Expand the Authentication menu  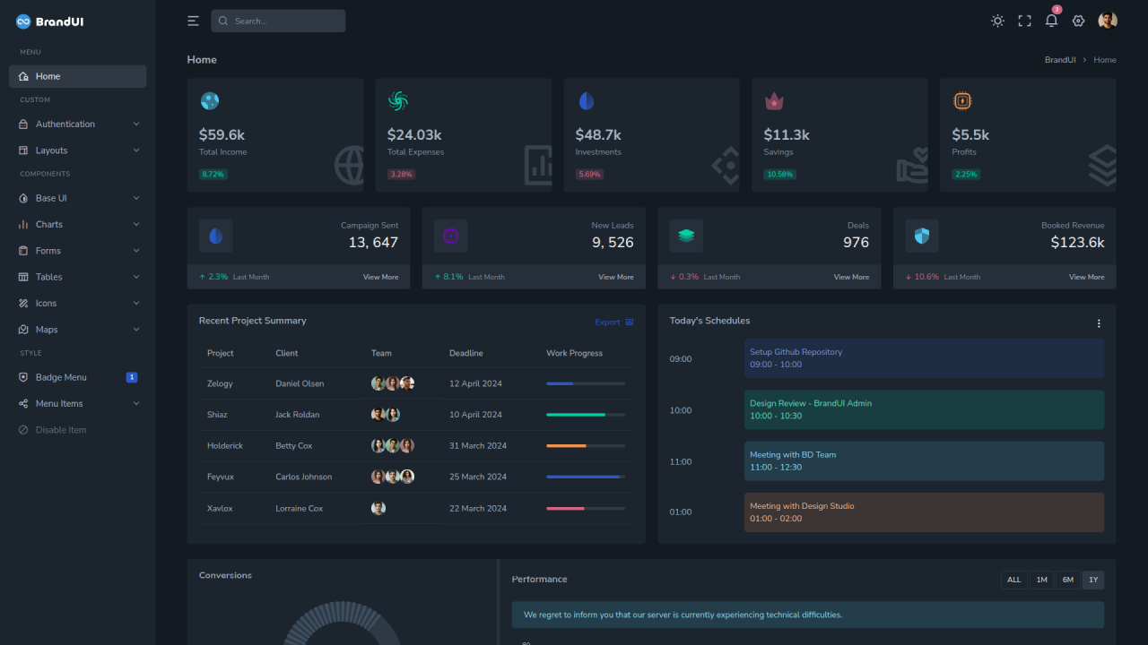[77, 125]
